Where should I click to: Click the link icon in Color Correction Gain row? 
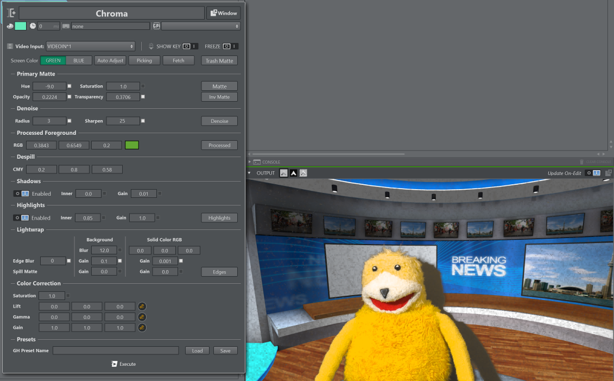[x=142, y=328]
